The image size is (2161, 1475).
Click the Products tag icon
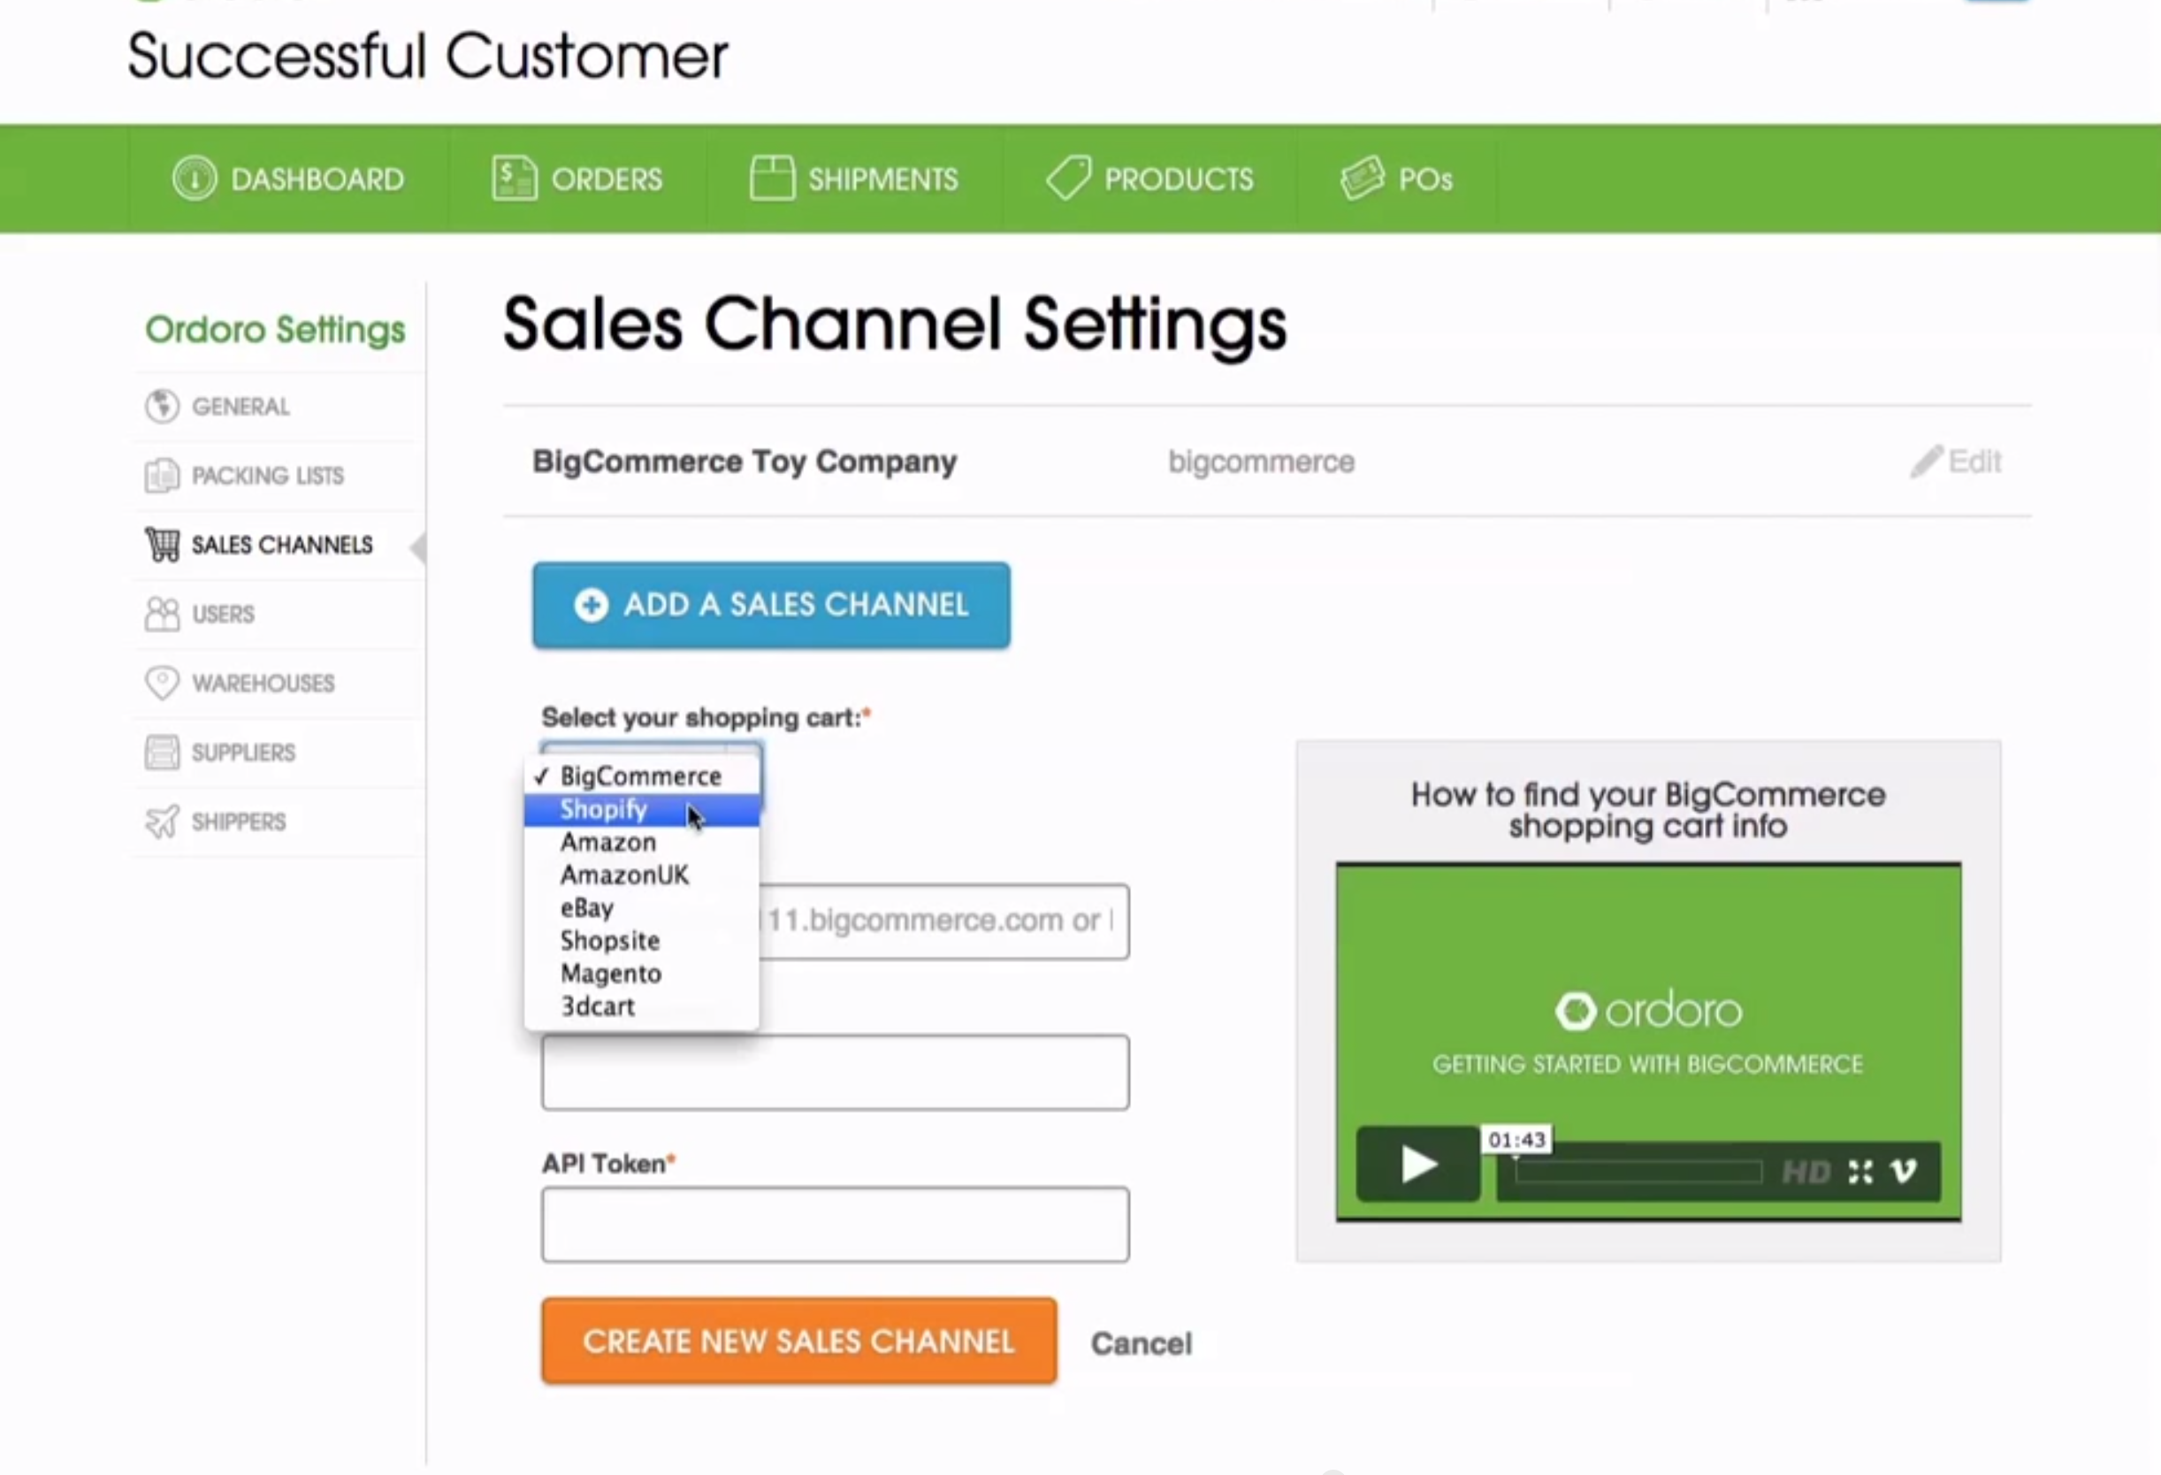coord(1068,177)
